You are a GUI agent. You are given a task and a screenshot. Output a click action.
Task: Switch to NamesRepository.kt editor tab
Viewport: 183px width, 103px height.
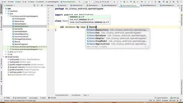point(149,5)
